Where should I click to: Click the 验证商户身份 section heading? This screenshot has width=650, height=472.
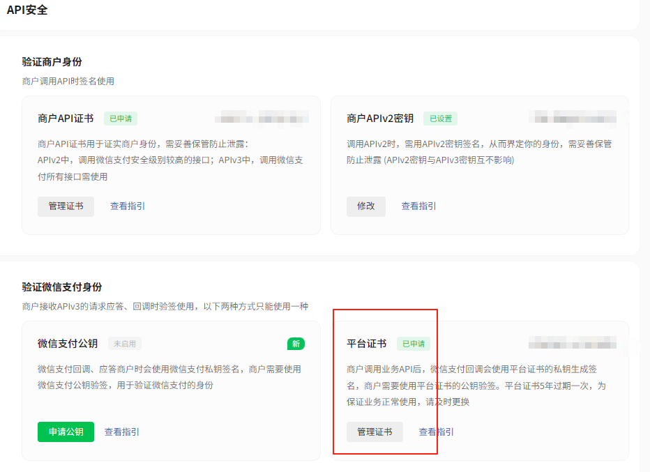point(52,62)
